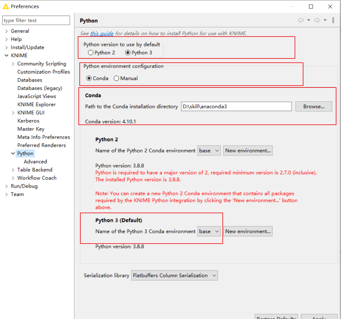Image resolution: width=341 pixels, height=319 pixels.
Task: Expand the Install/Update tree node
Action: 7,47
